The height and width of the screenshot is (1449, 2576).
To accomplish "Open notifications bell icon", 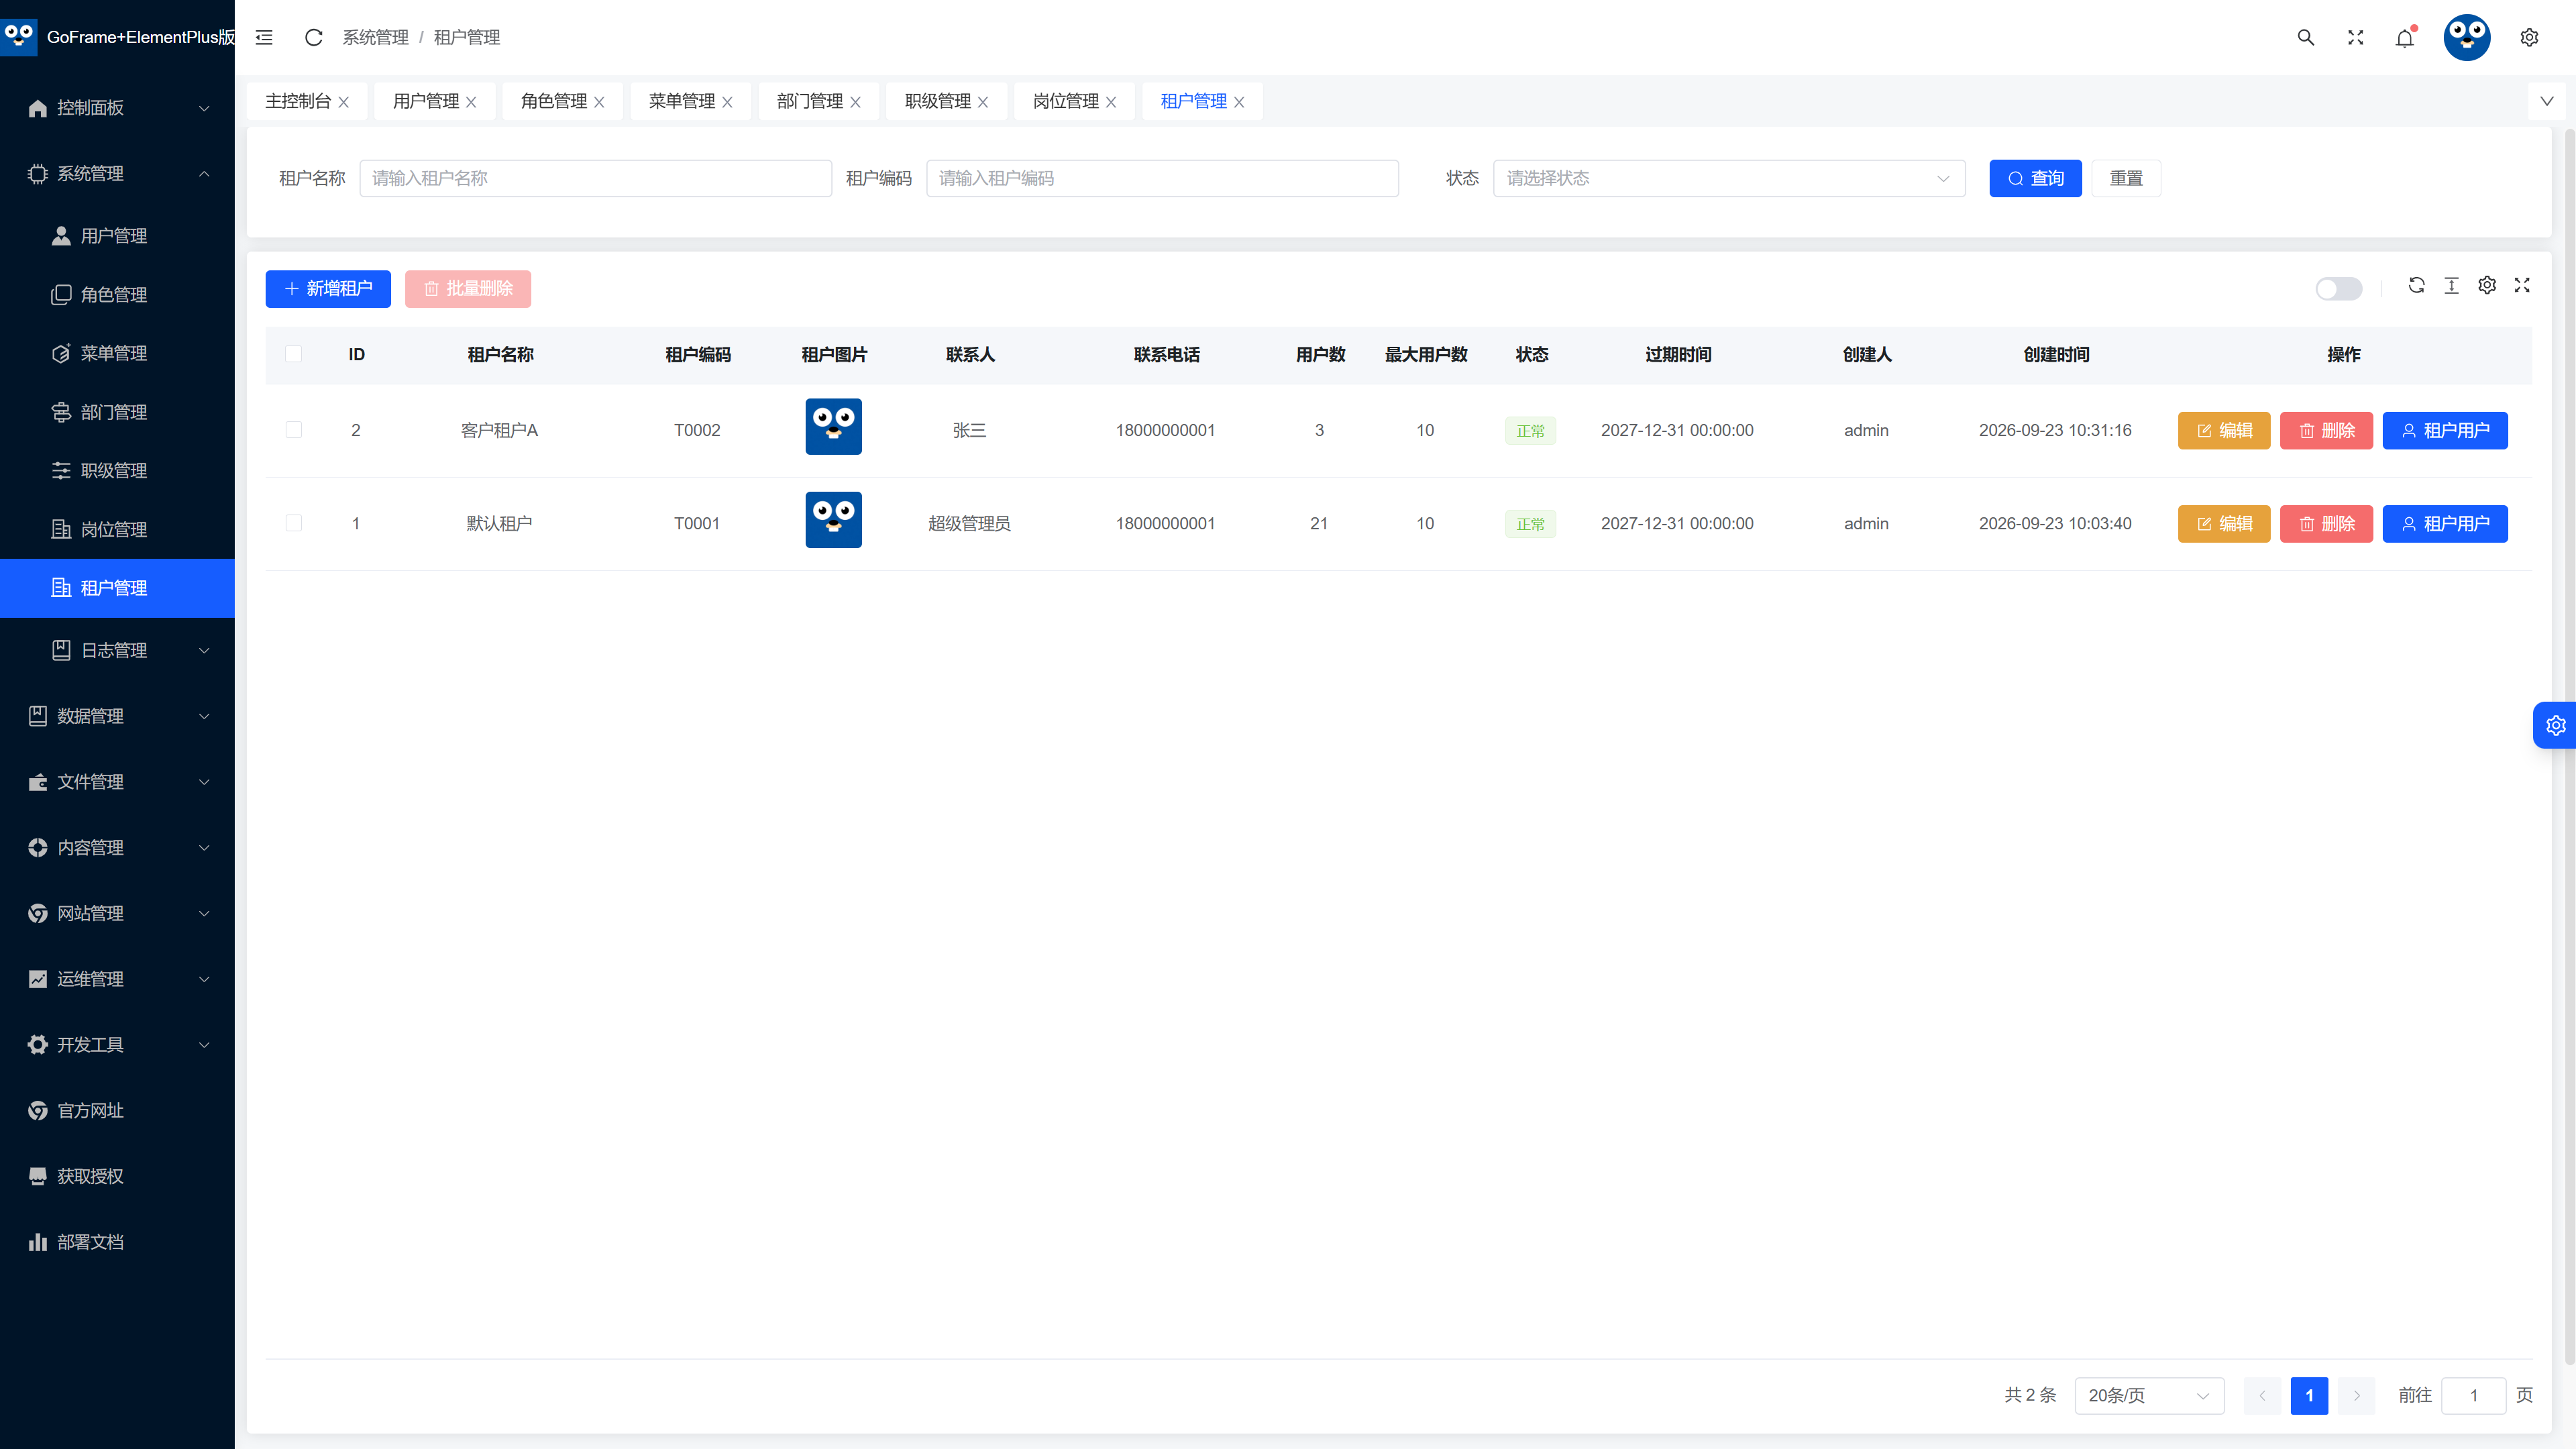I will 2405,38.
